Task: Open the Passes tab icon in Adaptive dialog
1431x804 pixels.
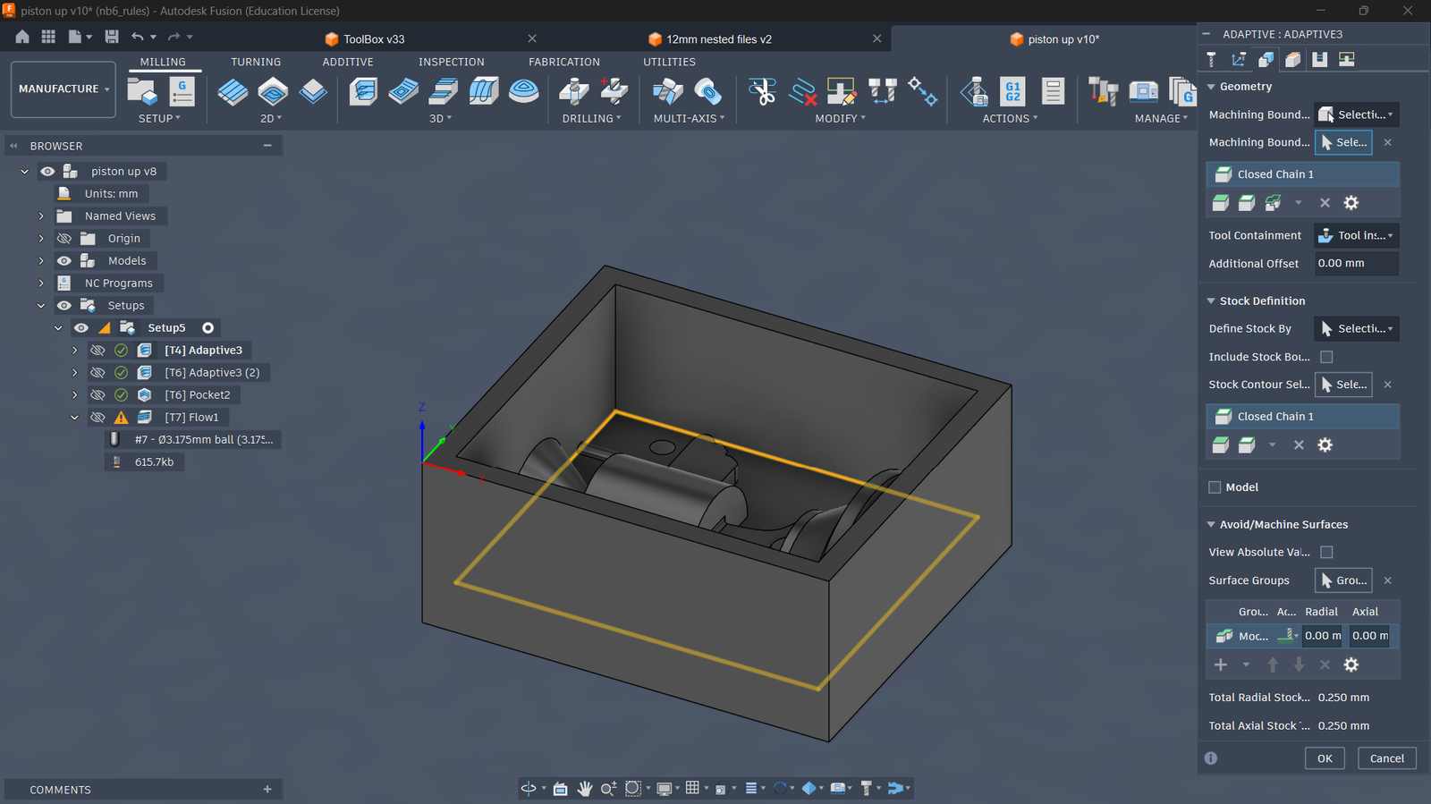Action: point(1319,59)
